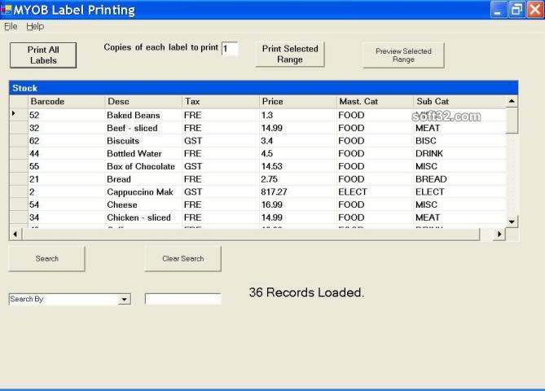
Task: Select barcode 52 cell
Action: click(66, 115)
